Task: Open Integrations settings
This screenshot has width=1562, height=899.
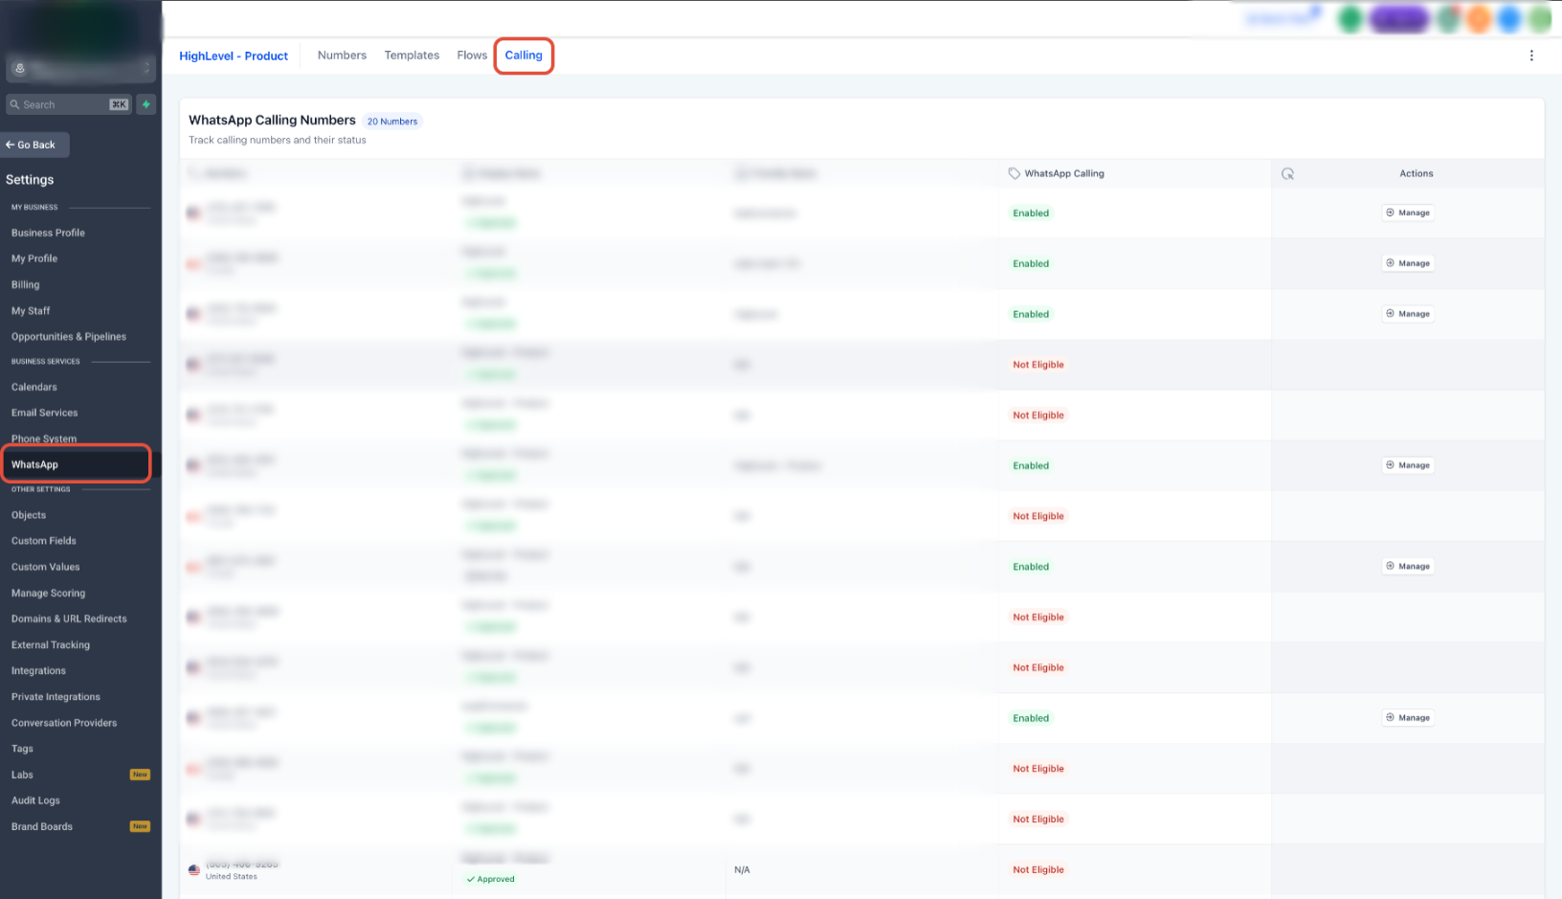Action: [x=39, y=671]
